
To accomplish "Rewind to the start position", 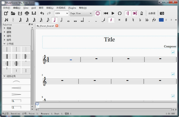I will (x=106, y=13).
